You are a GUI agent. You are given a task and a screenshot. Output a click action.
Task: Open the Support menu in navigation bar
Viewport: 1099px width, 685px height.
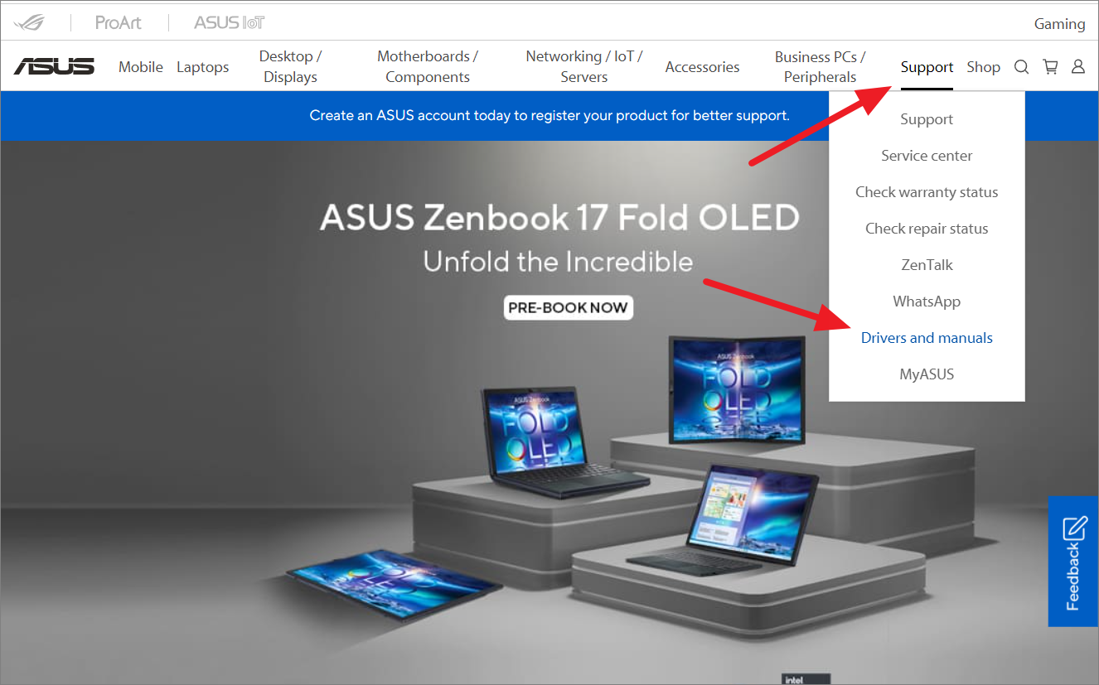[927, 67]
